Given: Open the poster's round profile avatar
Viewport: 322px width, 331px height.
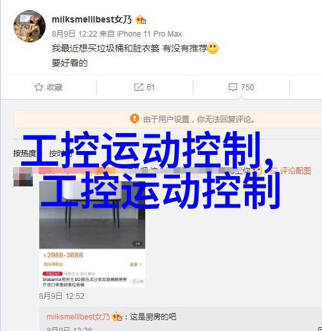Looking at the screenshot, I should [30, 26].
